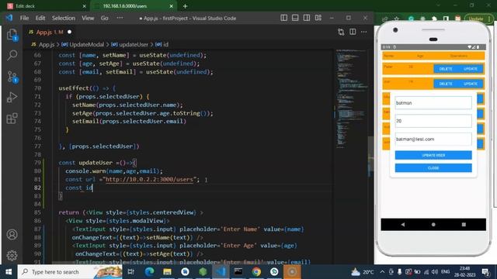Click line number 82 in the gutter
Screen dimensions: 497x279
(37, 188)
